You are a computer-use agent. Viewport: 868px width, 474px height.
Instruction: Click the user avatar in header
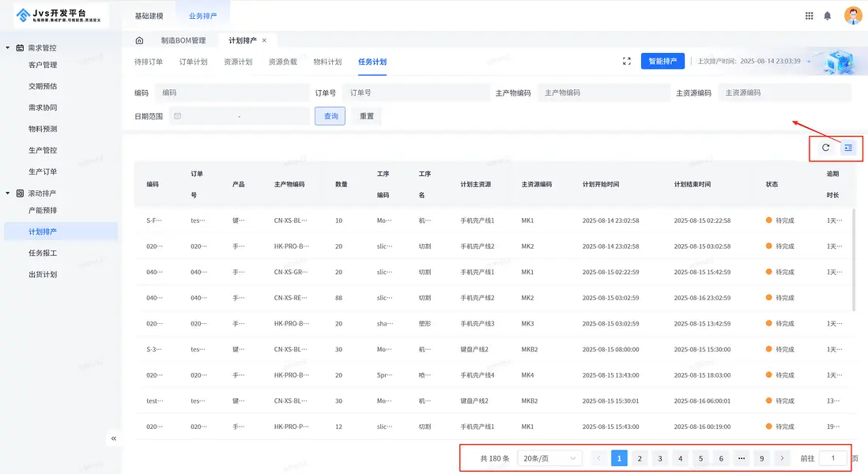click(853, 16)
